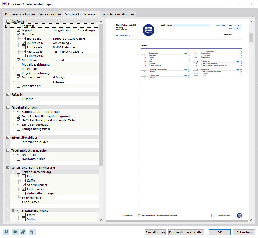Click Druckerränder einstellen button
The height and width of the screenshot is (238, 258).
[x=186, y=232]
